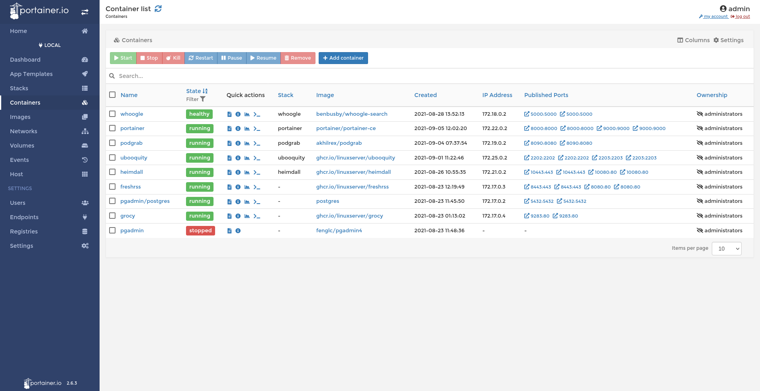Click the Images clone icon
The height and width of the screenshot is (391, 760).
click(85, 117)
